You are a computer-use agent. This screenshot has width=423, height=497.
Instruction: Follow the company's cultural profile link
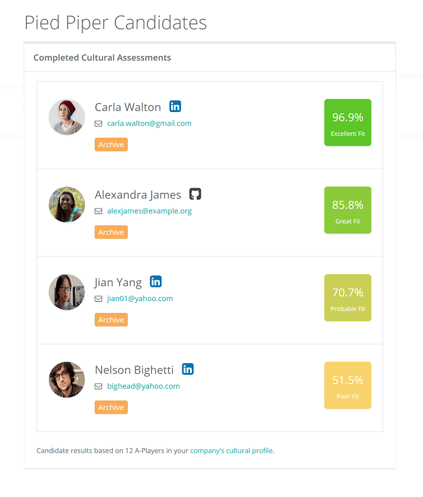coord(231,450)
